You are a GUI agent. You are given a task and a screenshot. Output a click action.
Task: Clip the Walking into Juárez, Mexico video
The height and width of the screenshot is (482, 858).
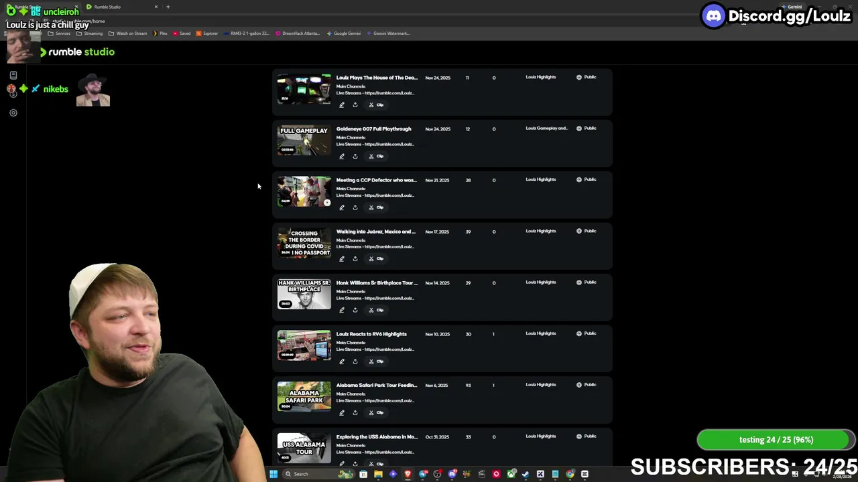click(x=376, y=259)
